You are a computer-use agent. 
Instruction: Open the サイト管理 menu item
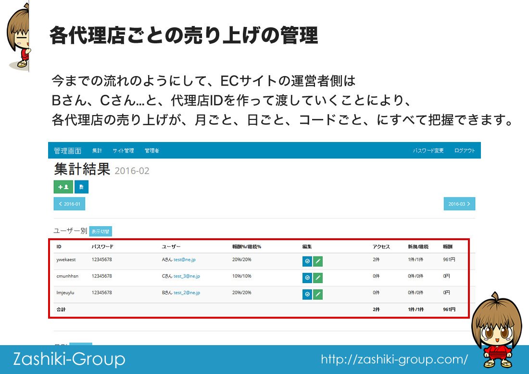[123, 151]
